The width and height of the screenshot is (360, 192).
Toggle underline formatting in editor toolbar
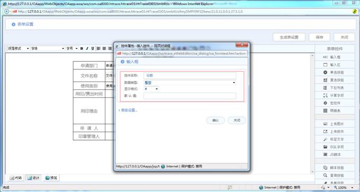click(x=93, y=49)
